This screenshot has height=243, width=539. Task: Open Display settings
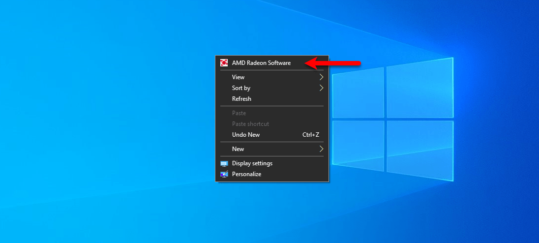tap(272, 163)
